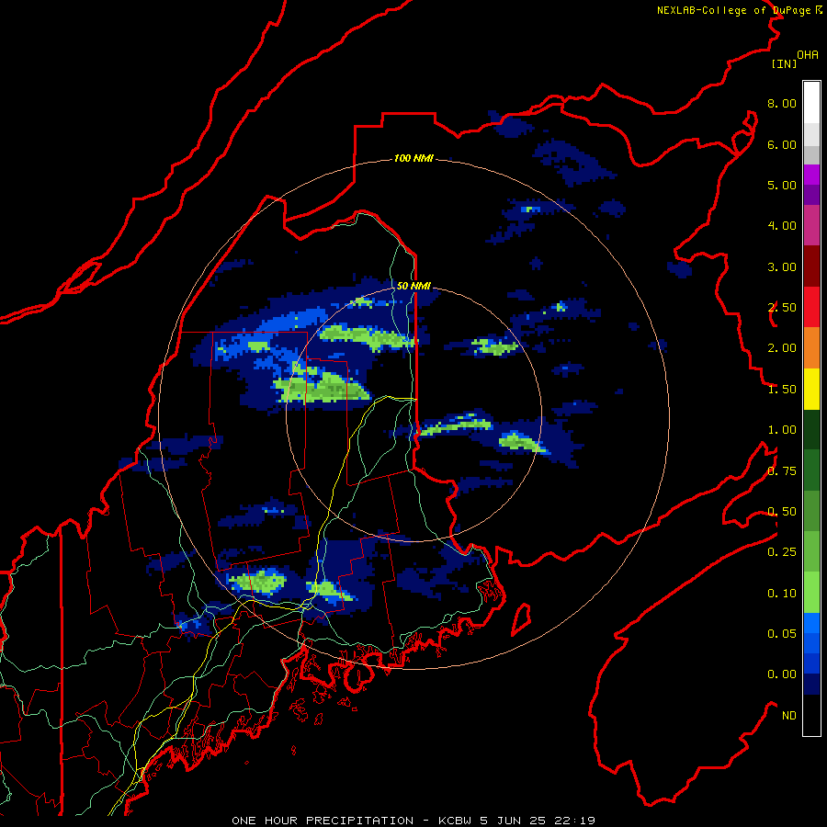Select the 0.25 legend value
This screenshot has width=827, height=827.
click(782, 552)
